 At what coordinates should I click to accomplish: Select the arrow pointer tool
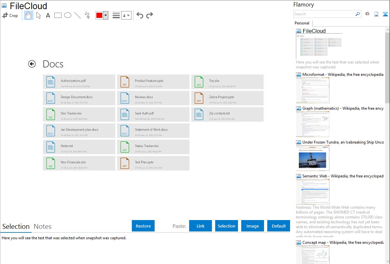38,15
